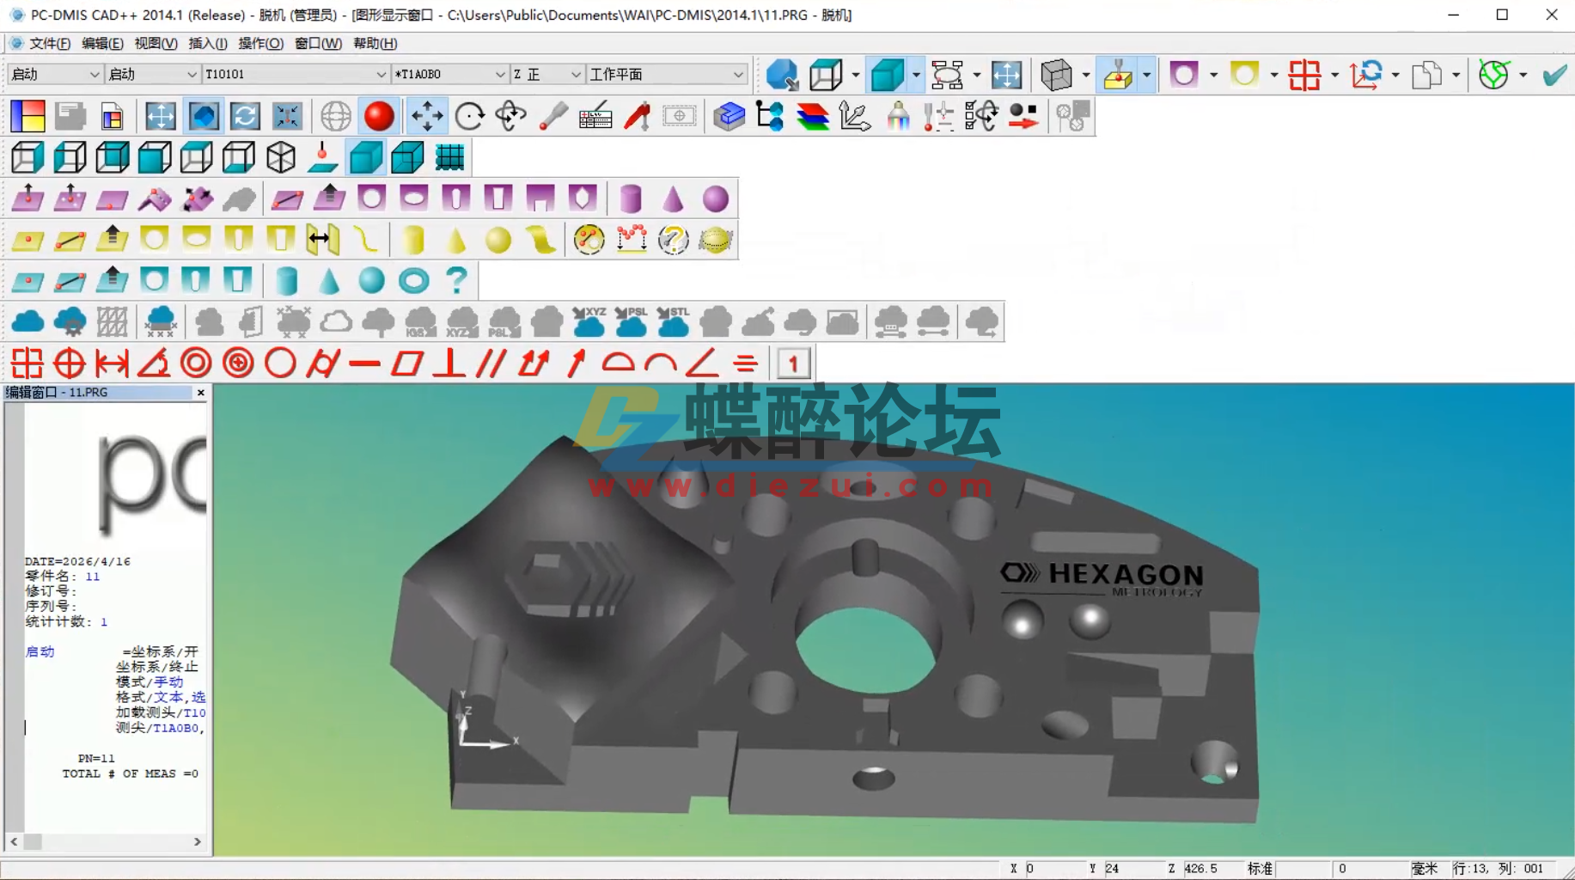Click the probe readouts window icon
The width and height of the screenshot is (1575, 880).
pos(595,116)
